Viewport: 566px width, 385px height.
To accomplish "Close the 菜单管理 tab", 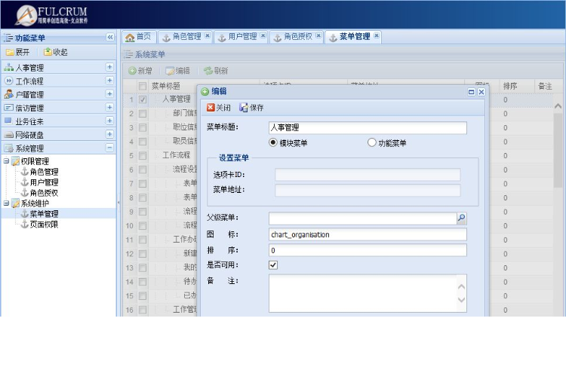I will [377, 35].
